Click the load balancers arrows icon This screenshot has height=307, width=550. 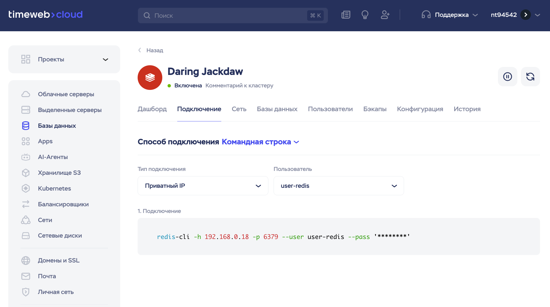(26, 204)
